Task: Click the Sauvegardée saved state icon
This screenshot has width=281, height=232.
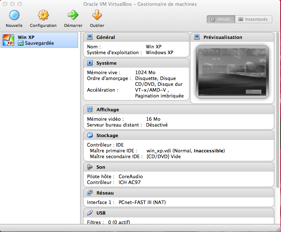Action: 21,43
